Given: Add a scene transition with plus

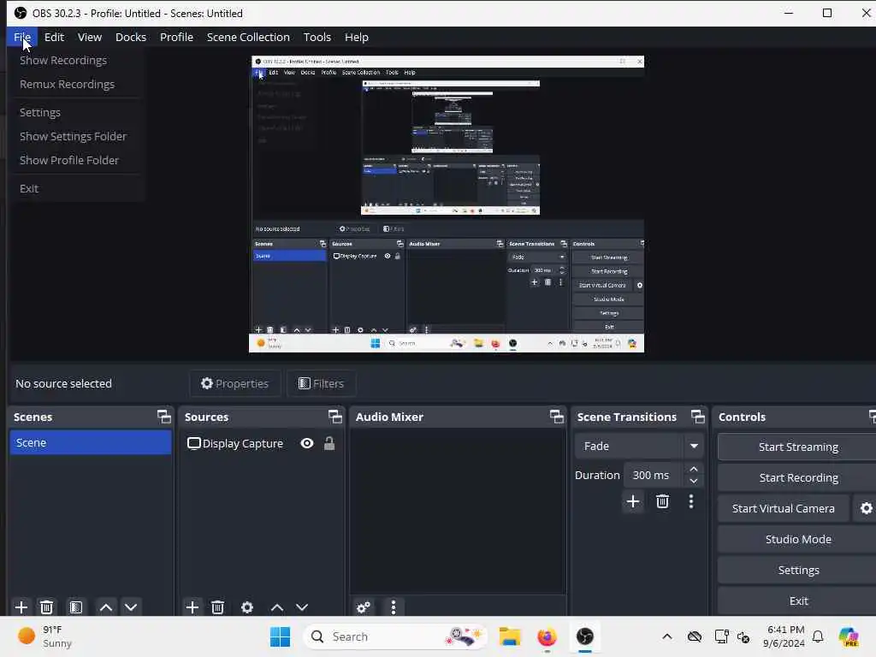Looking at the screenshot, I should (633, 501).
